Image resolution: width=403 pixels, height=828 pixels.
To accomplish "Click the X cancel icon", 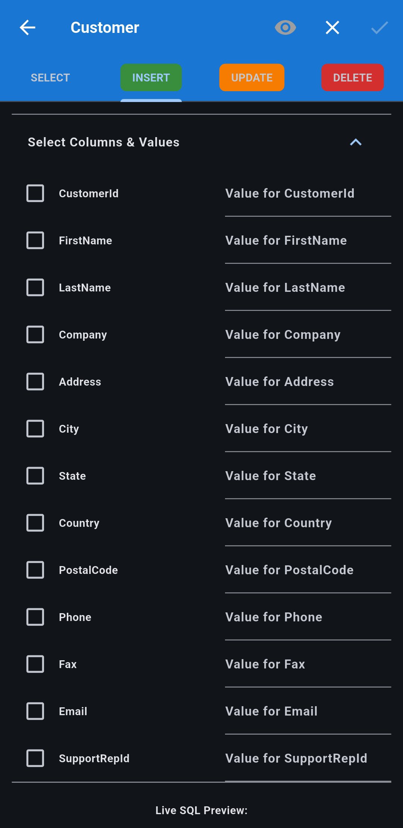I will click(332, 28).
